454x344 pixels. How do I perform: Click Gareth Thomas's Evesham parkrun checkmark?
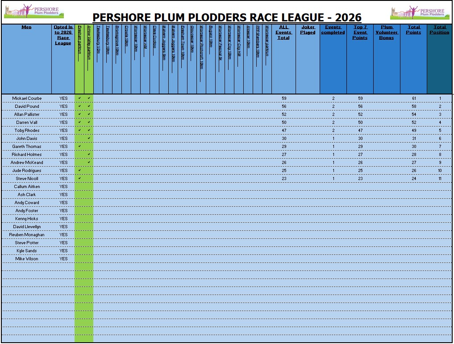click(79, 146)
